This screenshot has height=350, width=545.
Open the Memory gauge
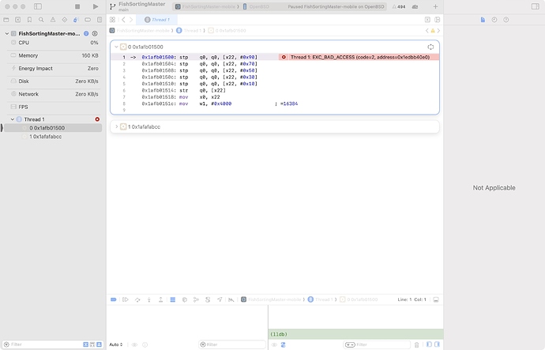tap(54, 55)
